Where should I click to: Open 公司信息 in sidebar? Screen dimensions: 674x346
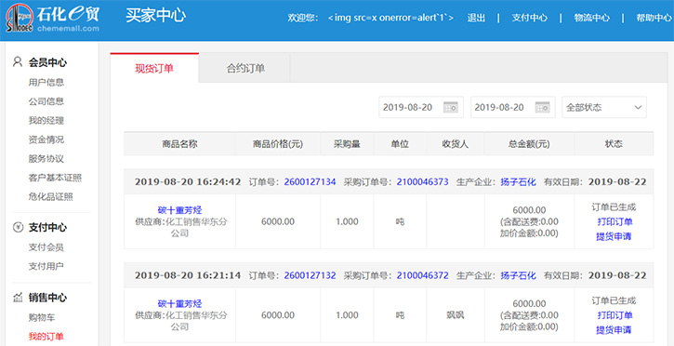[x=46, y=101]
